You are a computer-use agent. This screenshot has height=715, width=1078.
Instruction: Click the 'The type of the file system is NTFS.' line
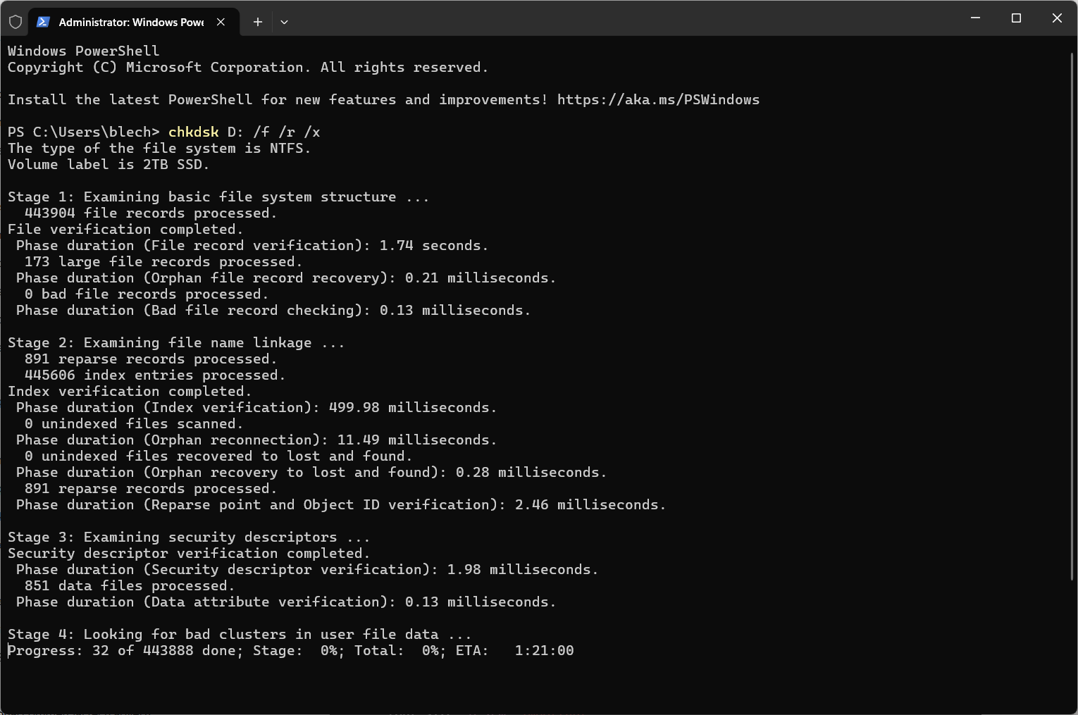pos(159,148)
